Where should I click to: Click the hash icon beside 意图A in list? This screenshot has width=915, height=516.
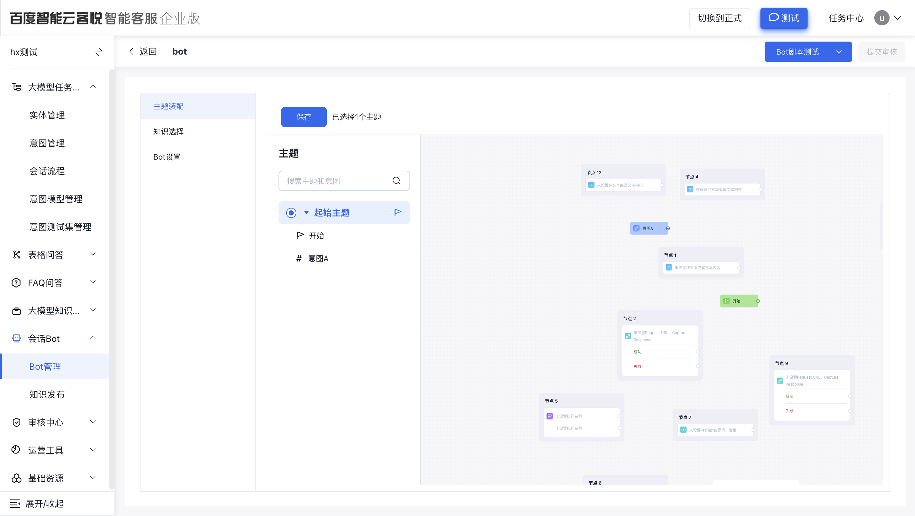(x=299, y=259)
